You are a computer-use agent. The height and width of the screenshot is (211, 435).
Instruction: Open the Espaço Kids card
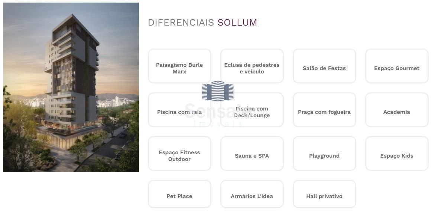tap(397, 154)
